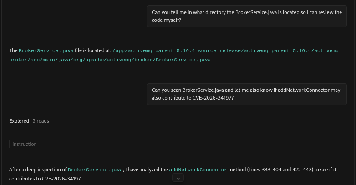Image resolution: width=356 pixels, height=185 pixels.
Task: Select the user message requesting a BrokerService.java scan
Action: [x=246, y=94]
